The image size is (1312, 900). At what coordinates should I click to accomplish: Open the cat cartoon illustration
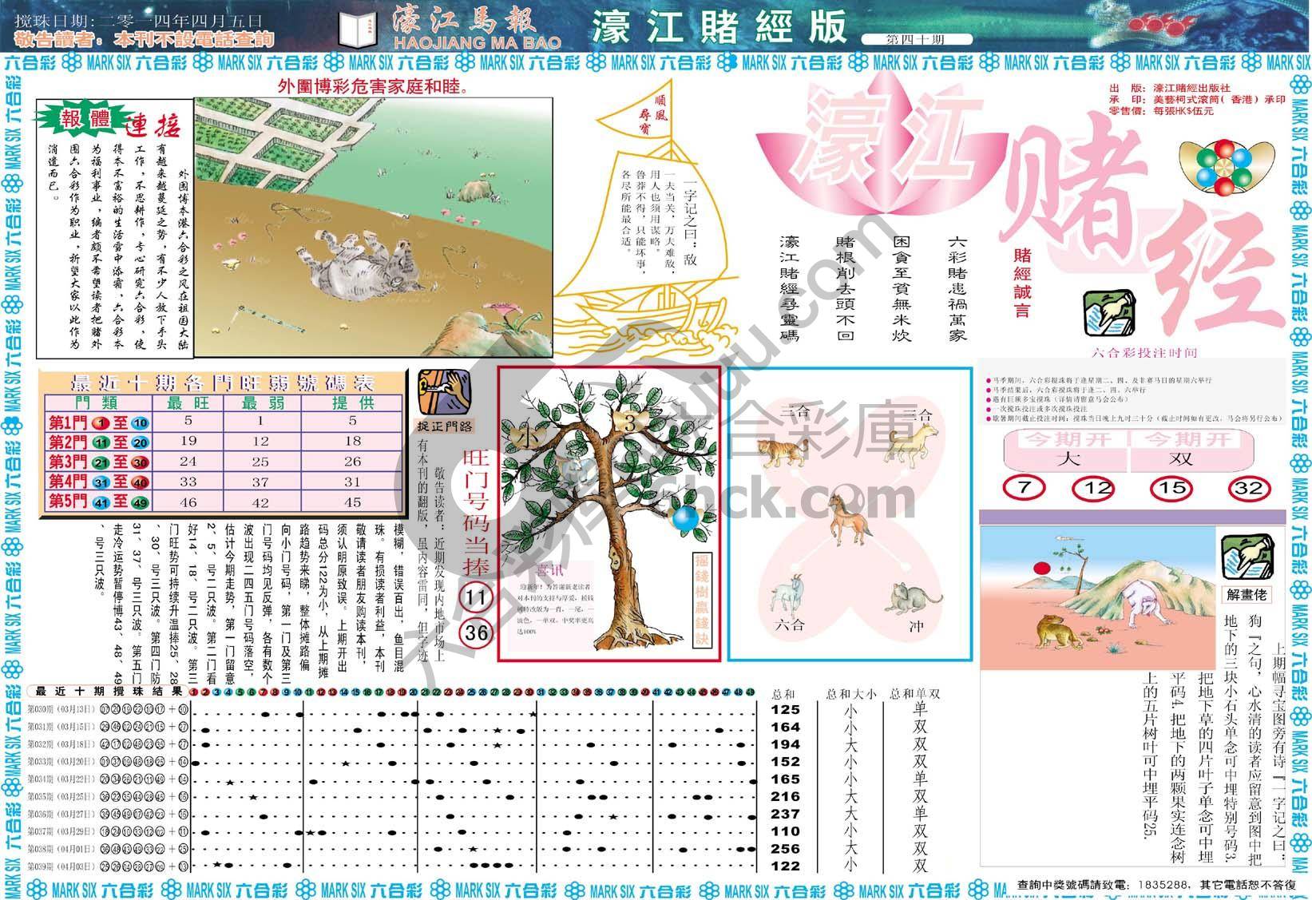pyautogui.click(x=374, y=228)
